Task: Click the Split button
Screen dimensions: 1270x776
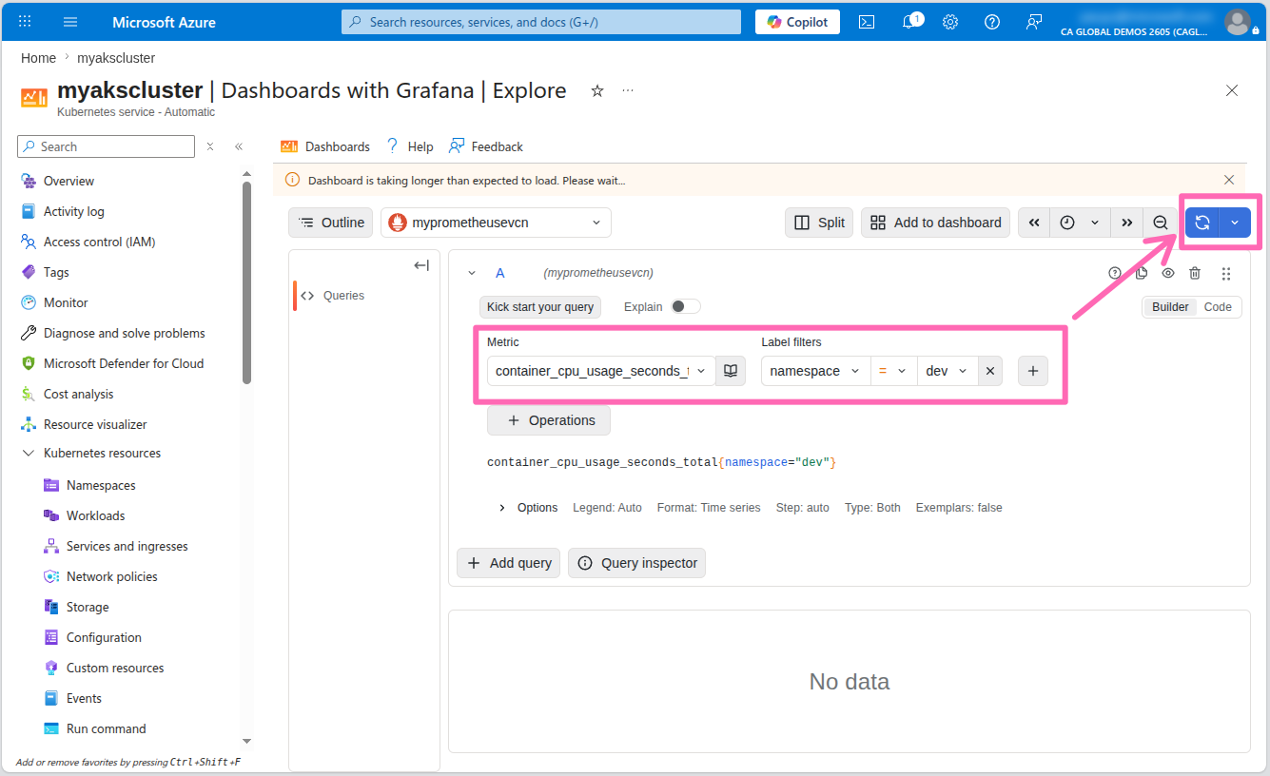Action: pyautogui.click(x=819, y=223)
